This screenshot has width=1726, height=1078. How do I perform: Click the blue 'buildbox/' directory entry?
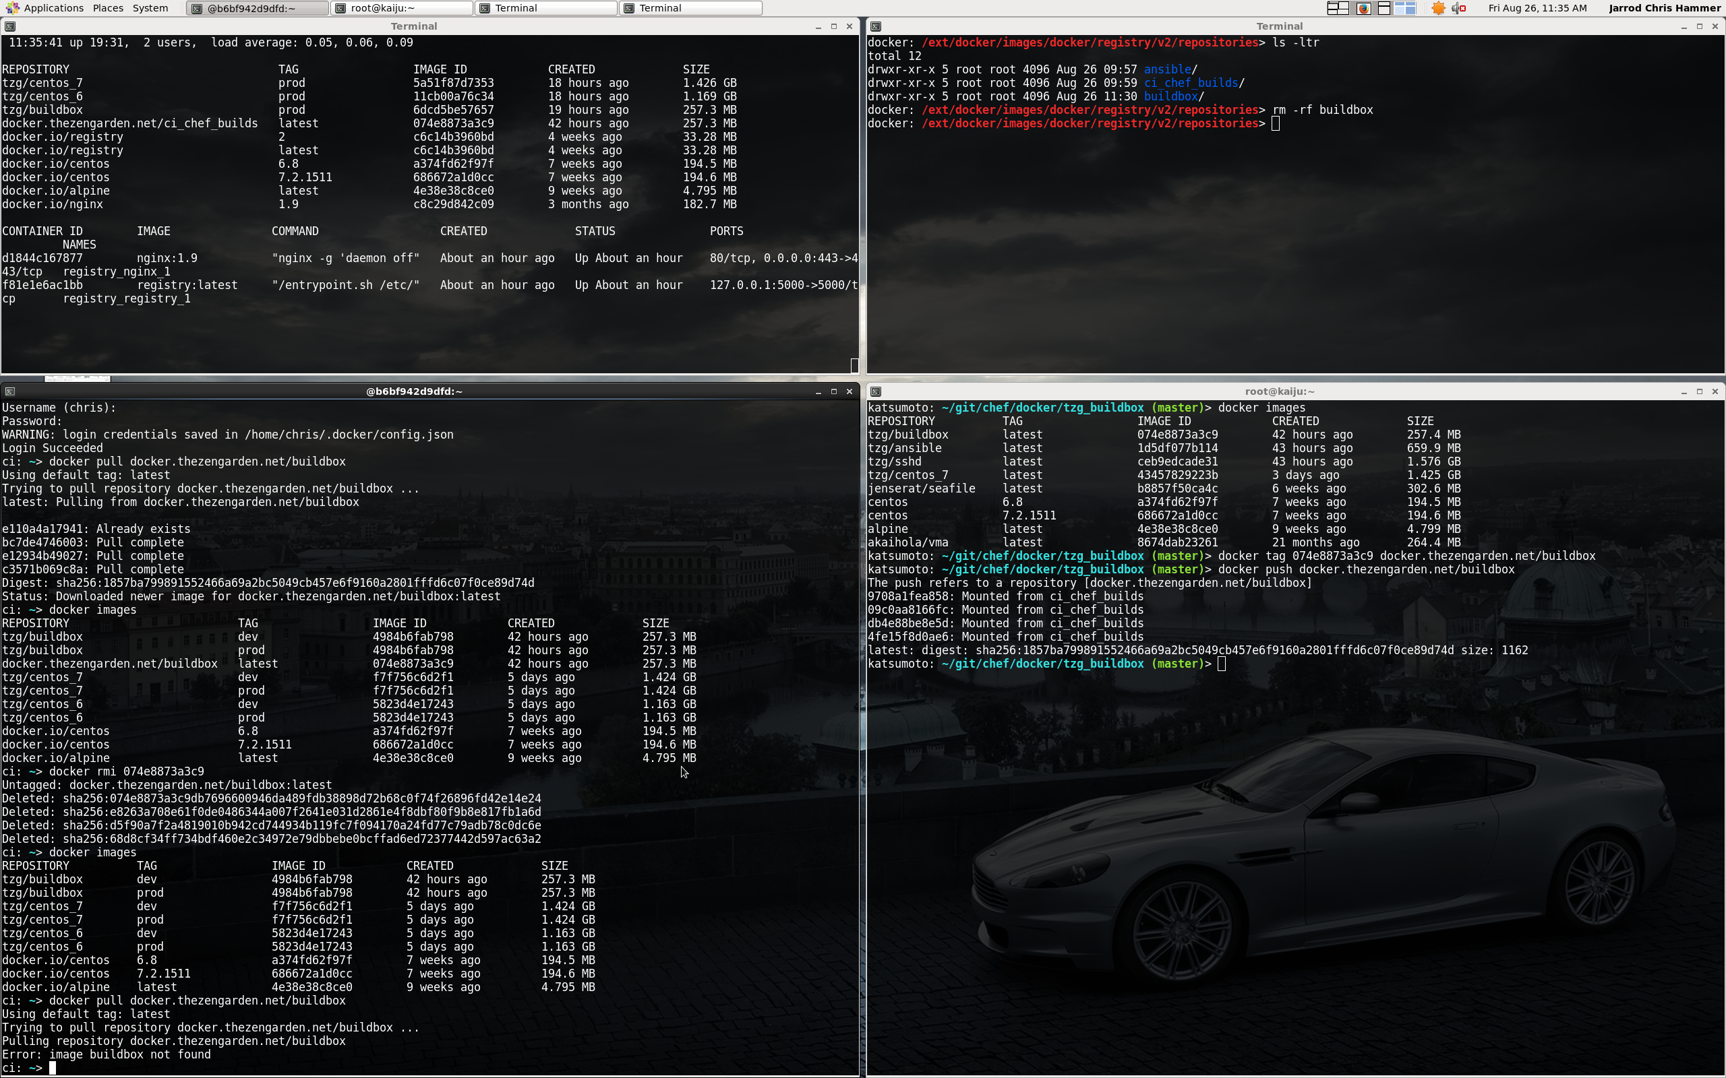[1174, 96]
